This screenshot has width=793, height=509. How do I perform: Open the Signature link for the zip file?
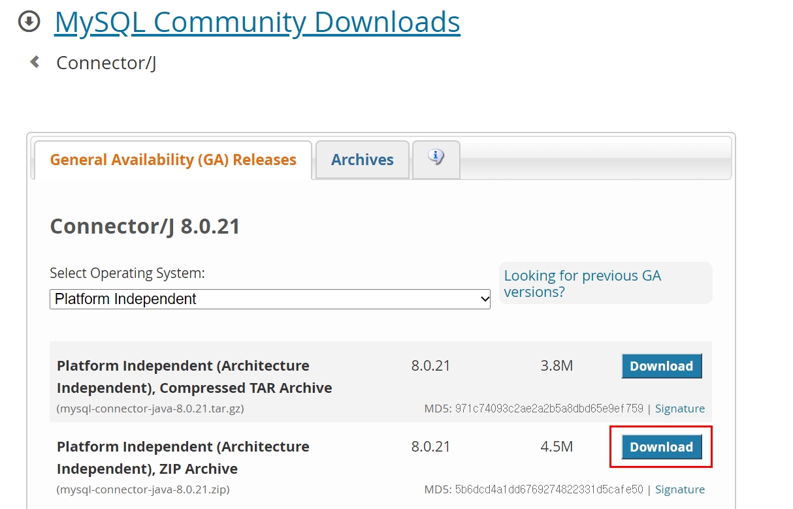click(x=680, y=489)
